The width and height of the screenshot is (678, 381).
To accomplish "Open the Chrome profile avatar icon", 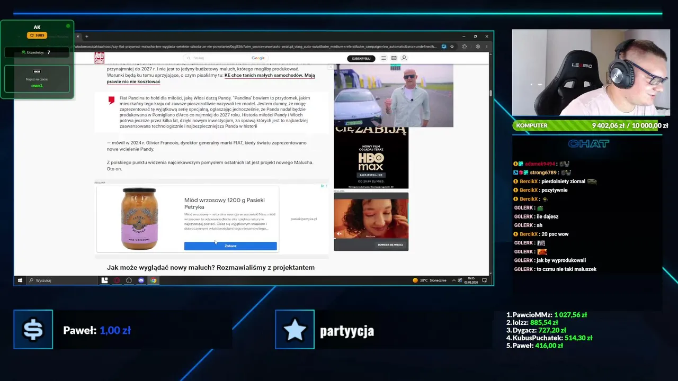I will (x=478, y=47).
